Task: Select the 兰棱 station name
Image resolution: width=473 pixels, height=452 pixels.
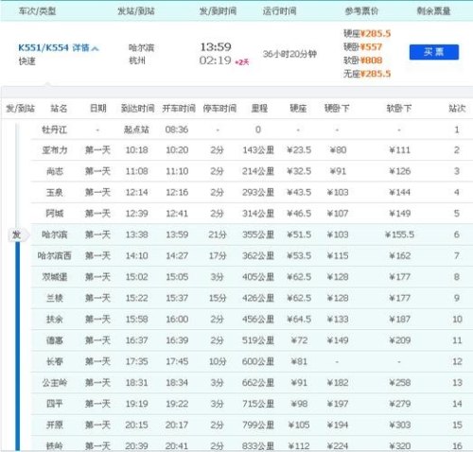Action: [x=55, y=298]
